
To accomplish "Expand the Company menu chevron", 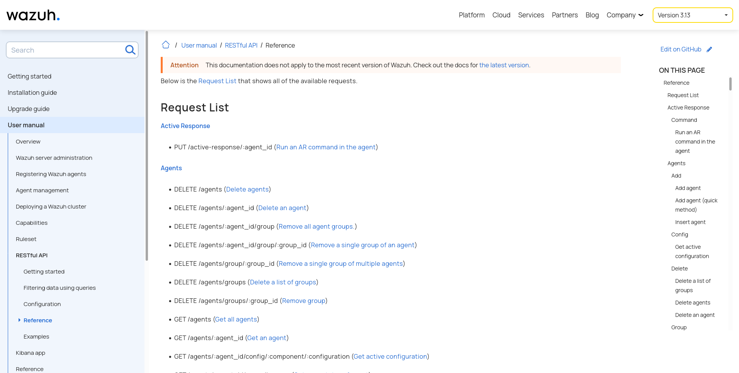I will click(x=641, y=15).
